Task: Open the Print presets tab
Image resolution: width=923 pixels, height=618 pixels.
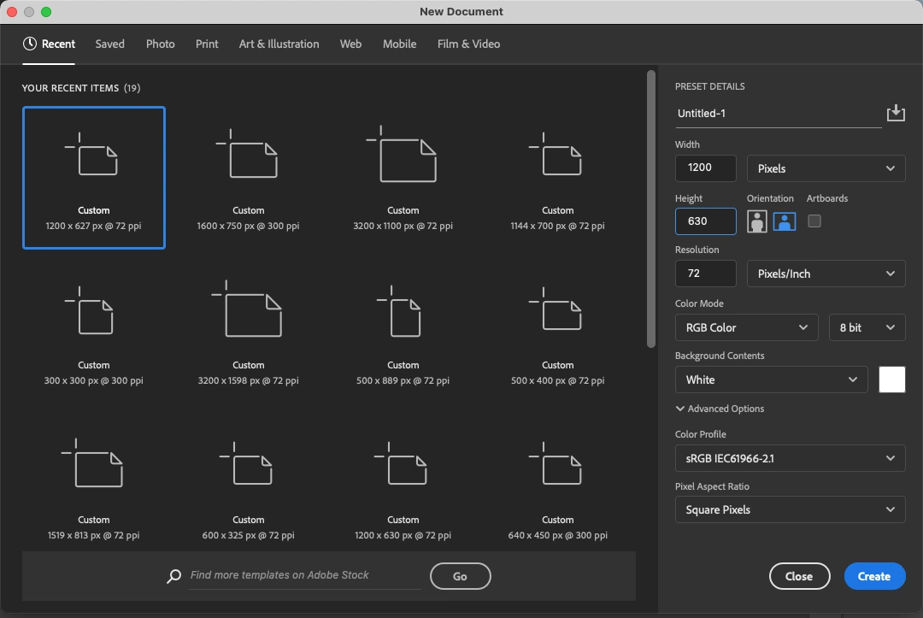Action: [x=206, y=44]
